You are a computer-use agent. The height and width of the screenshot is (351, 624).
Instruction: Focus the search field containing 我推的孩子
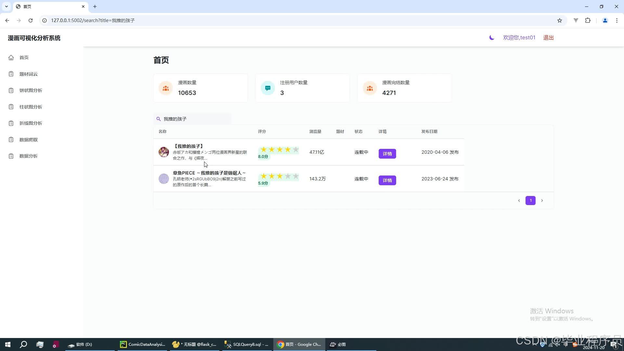192,119
